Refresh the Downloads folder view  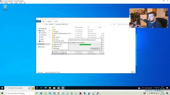[114, 24]
